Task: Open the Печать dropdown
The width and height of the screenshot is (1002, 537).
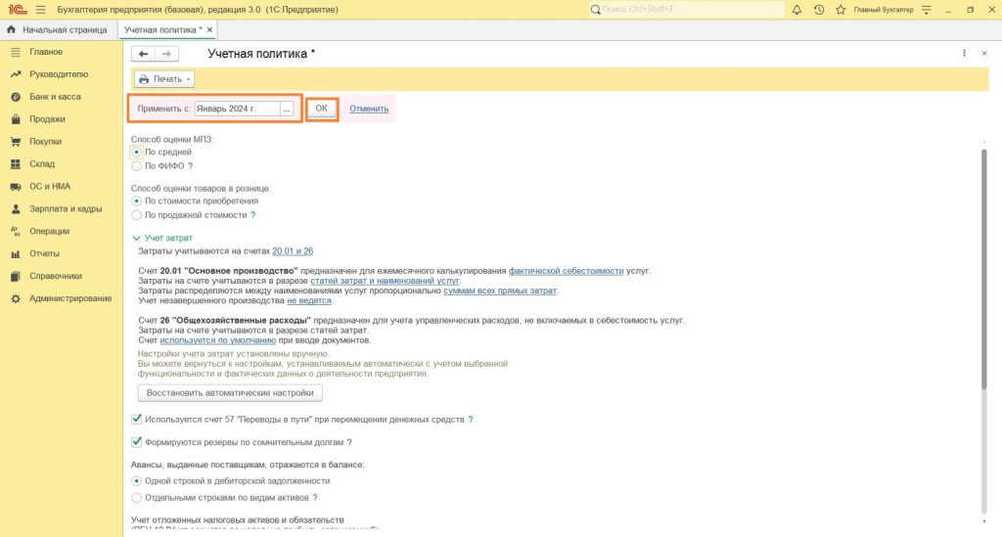Action: click(x=164, y=78)
